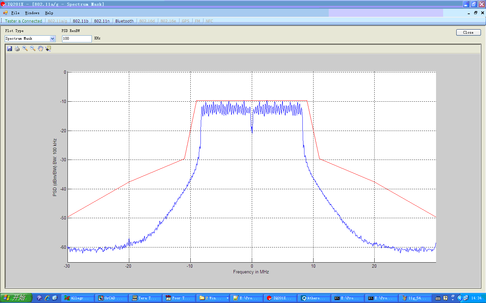Launch Internet Explorer from quick launch
Viewport: 486px width, 303px height.
47,298
